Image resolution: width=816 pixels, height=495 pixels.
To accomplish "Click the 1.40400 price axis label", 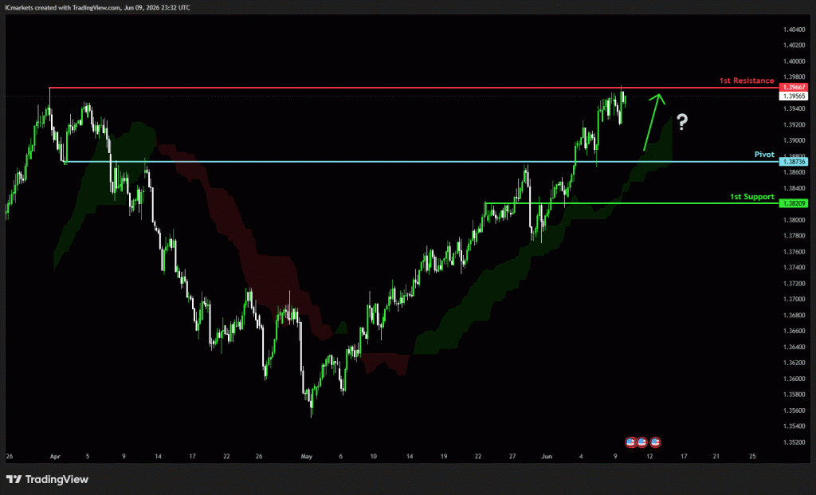I will coord(794,29).
